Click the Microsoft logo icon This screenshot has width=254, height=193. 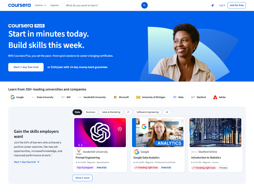click(115, 97)
